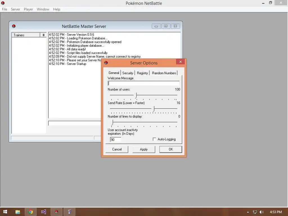This screenshot has height=216, width=288.
Task: Open the Server menu
Action: click(x=15, y=9)
